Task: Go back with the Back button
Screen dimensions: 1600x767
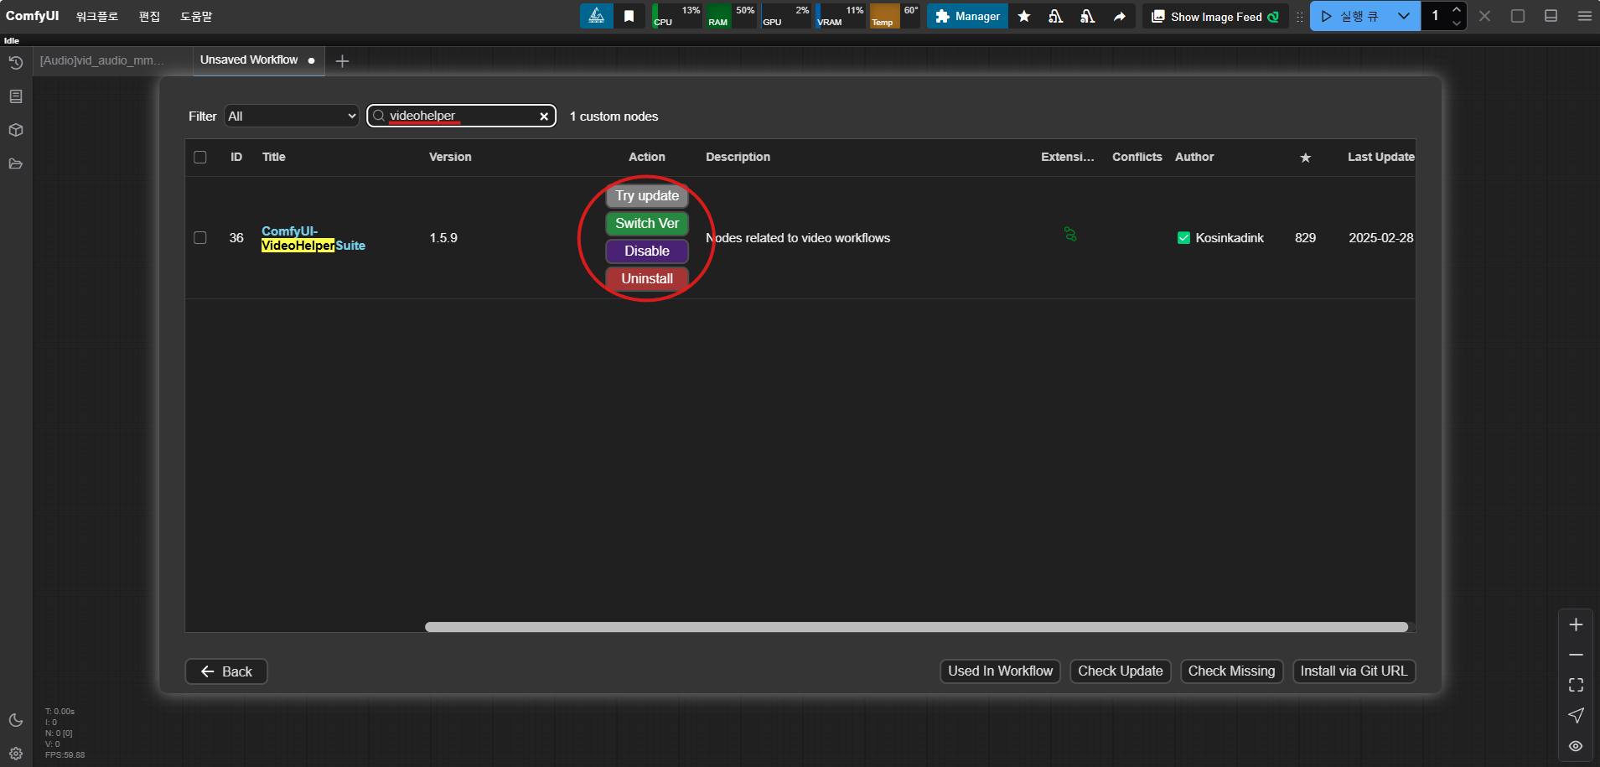Action: point(226,671)
